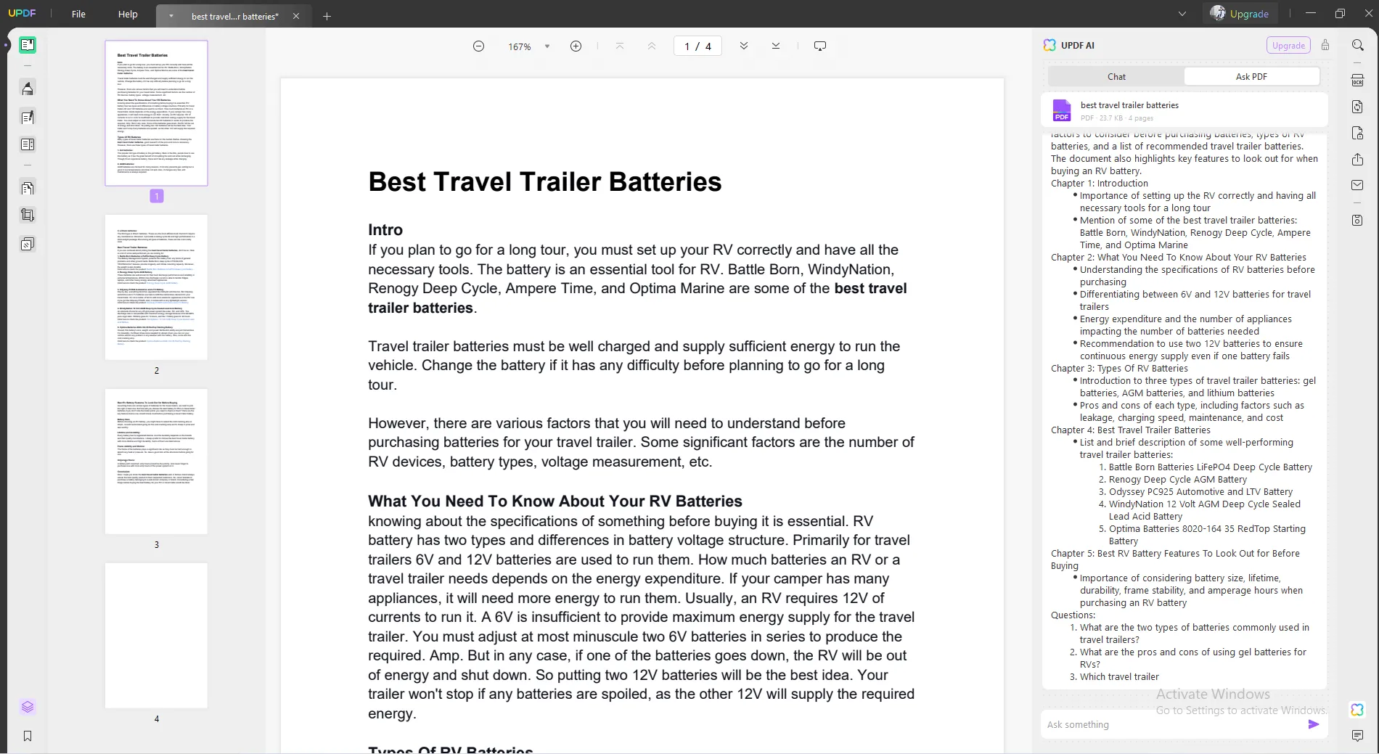This screenshot has height=754, width=1379.
Task: Toggle the layers panel icon
Action: click(28, 707)
